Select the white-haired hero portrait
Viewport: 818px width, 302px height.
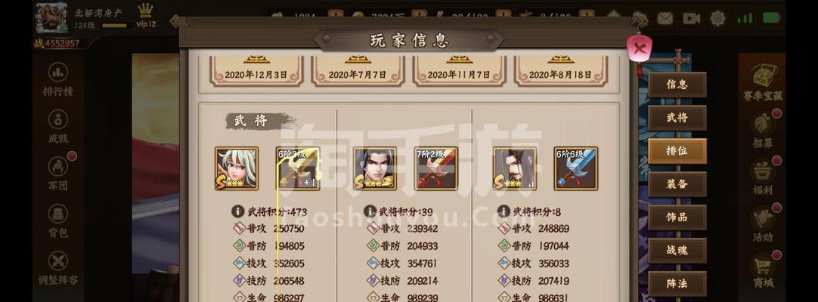coord(237,168)
